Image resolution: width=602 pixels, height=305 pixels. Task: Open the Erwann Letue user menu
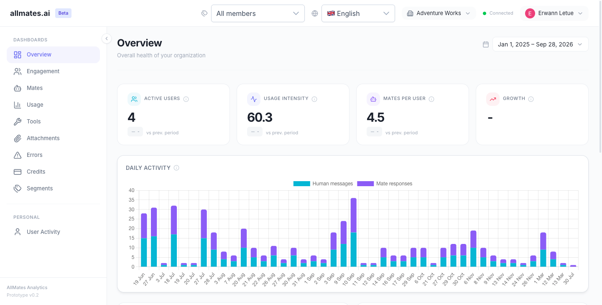pos(554,13)
